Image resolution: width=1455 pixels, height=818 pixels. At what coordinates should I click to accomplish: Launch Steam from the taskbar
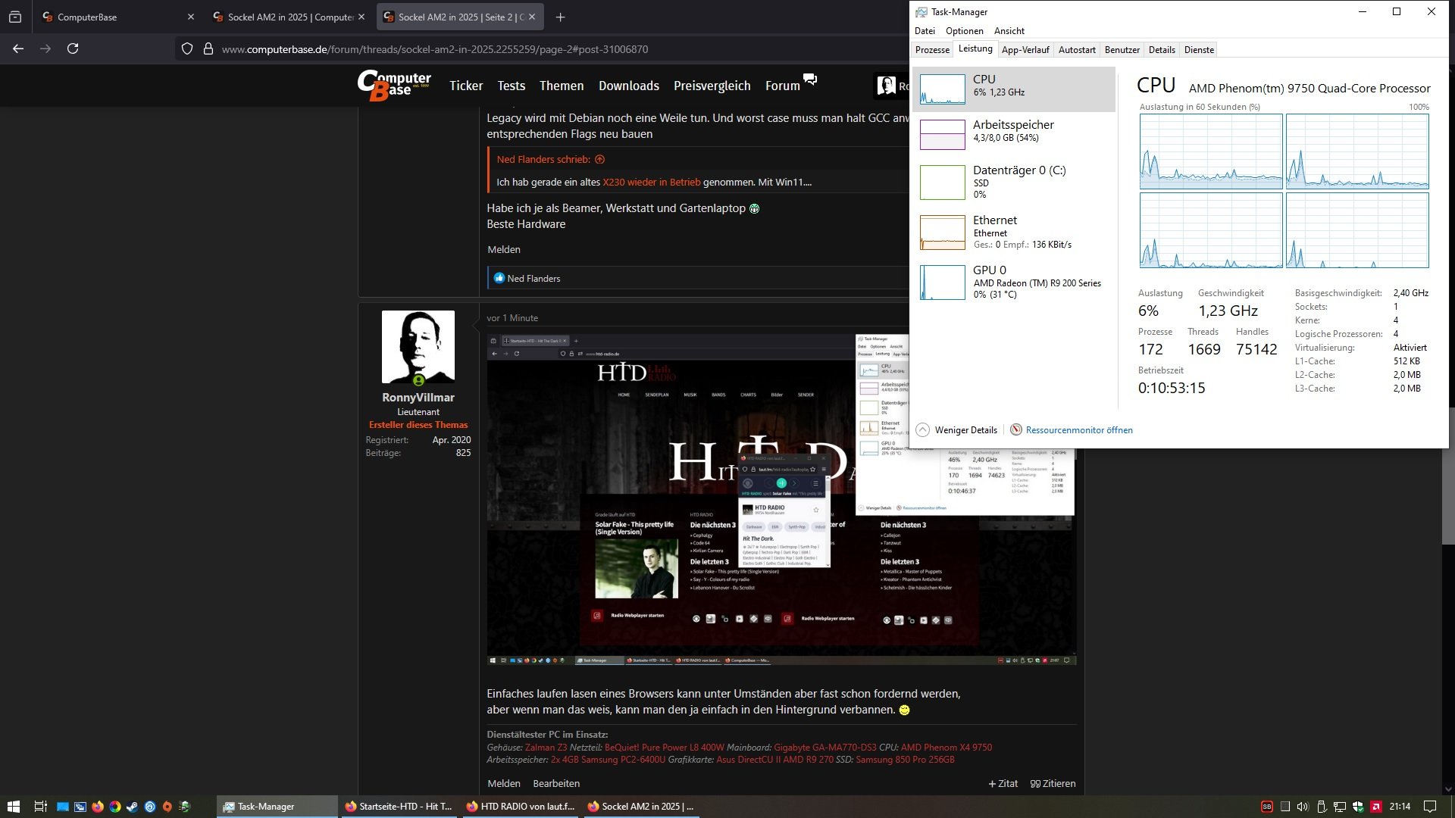[132, 807]
